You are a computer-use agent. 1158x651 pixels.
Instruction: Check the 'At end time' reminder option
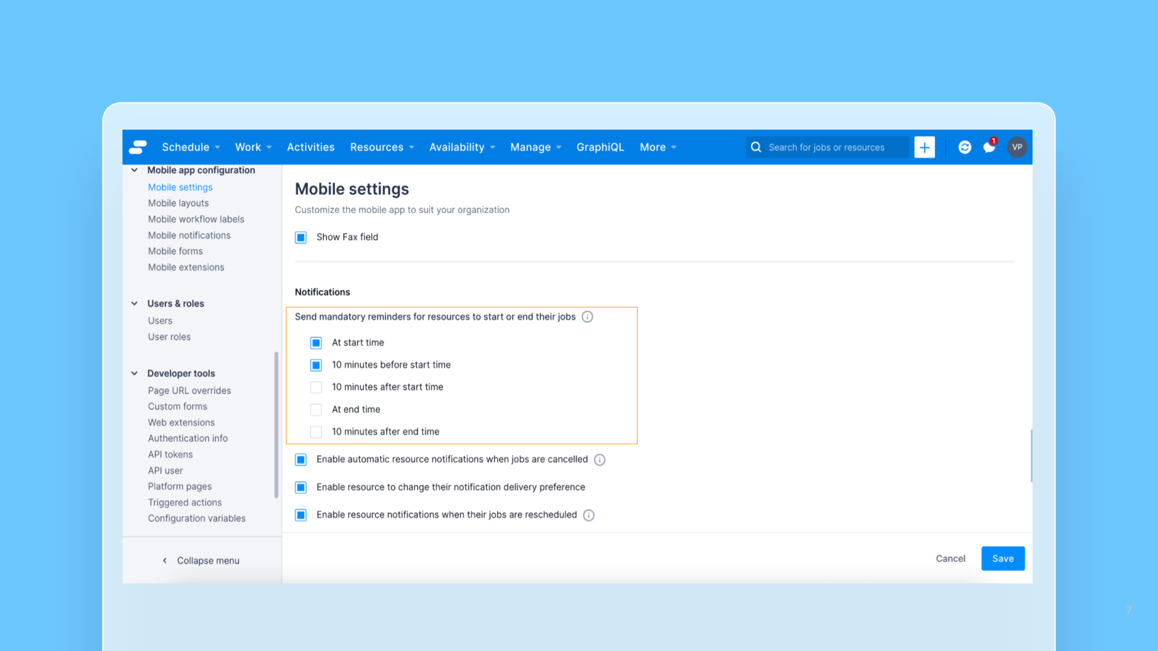tap(315, 409)
